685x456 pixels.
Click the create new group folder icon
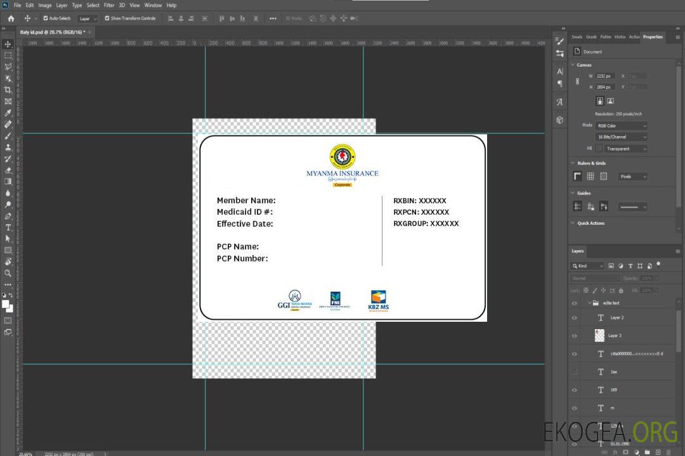tap(647, 452)
